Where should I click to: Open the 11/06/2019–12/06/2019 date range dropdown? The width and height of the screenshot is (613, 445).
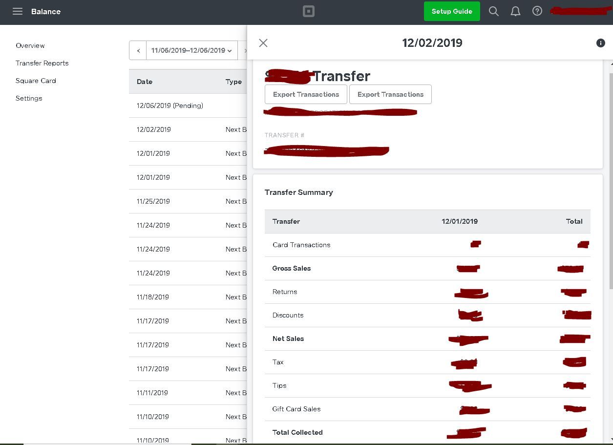click(191, 50)
